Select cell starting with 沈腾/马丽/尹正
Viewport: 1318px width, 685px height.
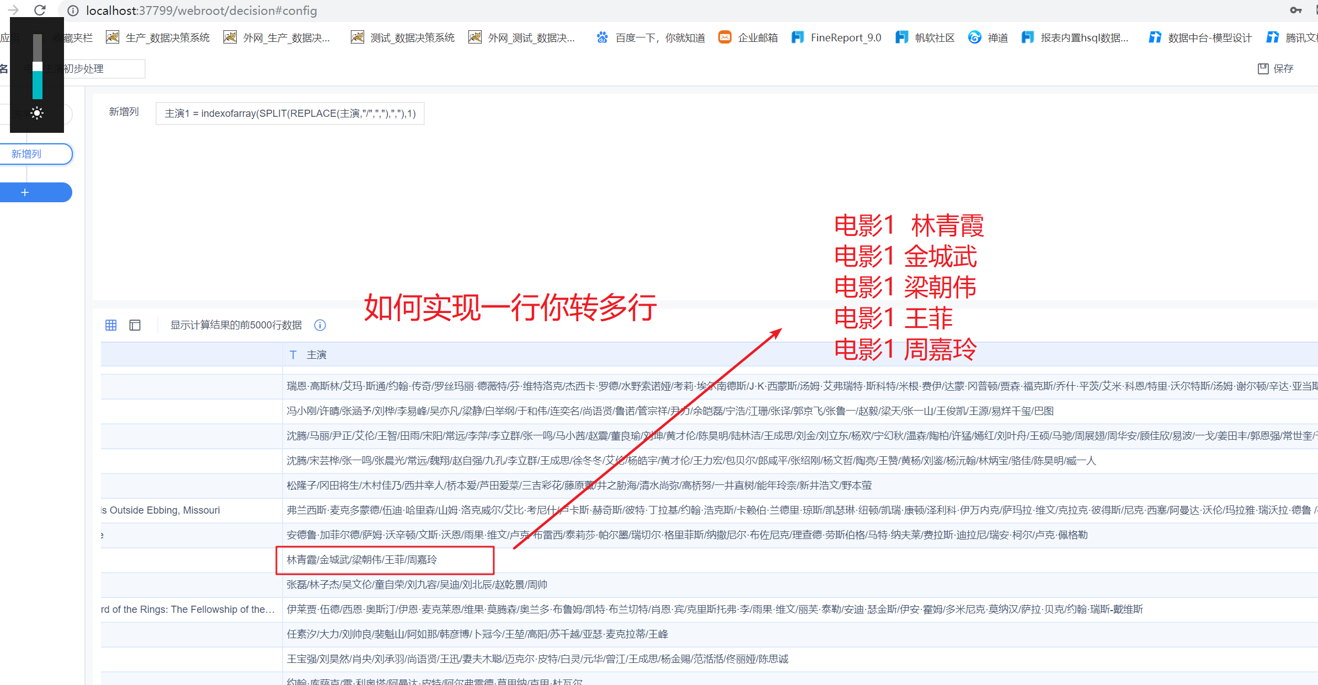[800, 436]
